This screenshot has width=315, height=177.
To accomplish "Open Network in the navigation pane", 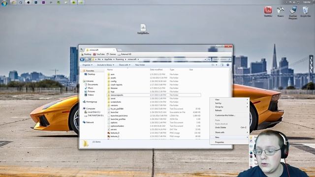I will pyautogui.click(x=88, y=122).
